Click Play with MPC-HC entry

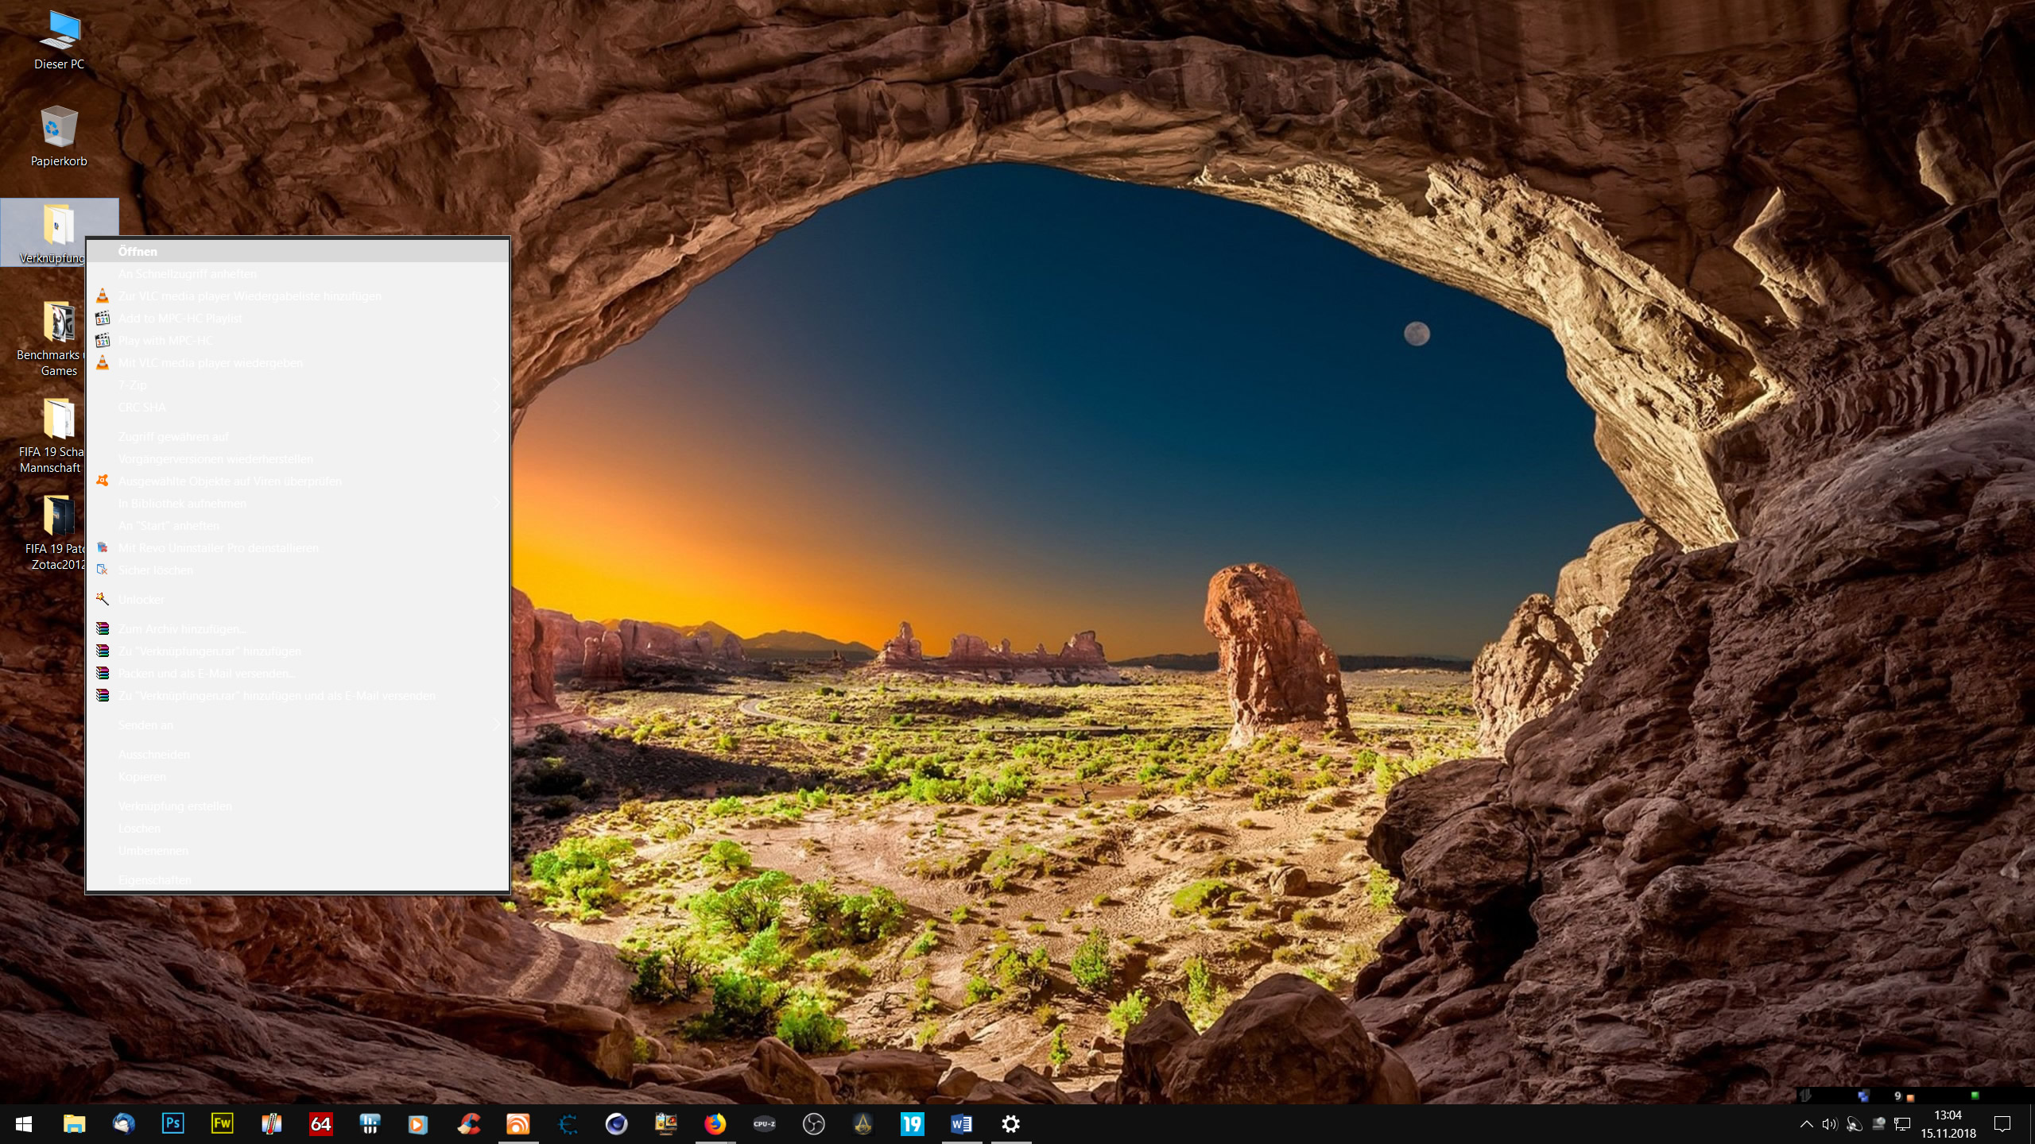(x=165, y=341)
